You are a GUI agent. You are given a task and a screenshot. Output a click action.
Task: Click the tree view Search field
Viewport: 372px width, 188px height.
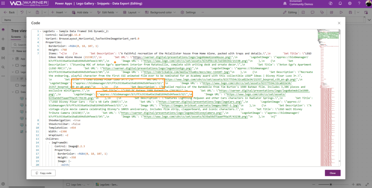[19, 45]
